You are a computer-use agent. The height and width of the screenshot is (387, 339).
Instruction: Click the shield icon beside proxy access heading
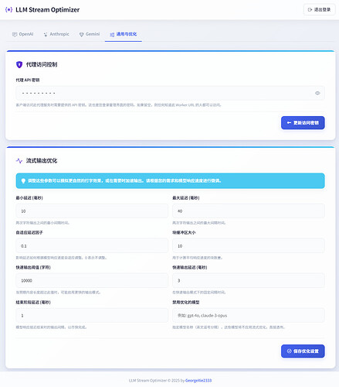point(19,64)
